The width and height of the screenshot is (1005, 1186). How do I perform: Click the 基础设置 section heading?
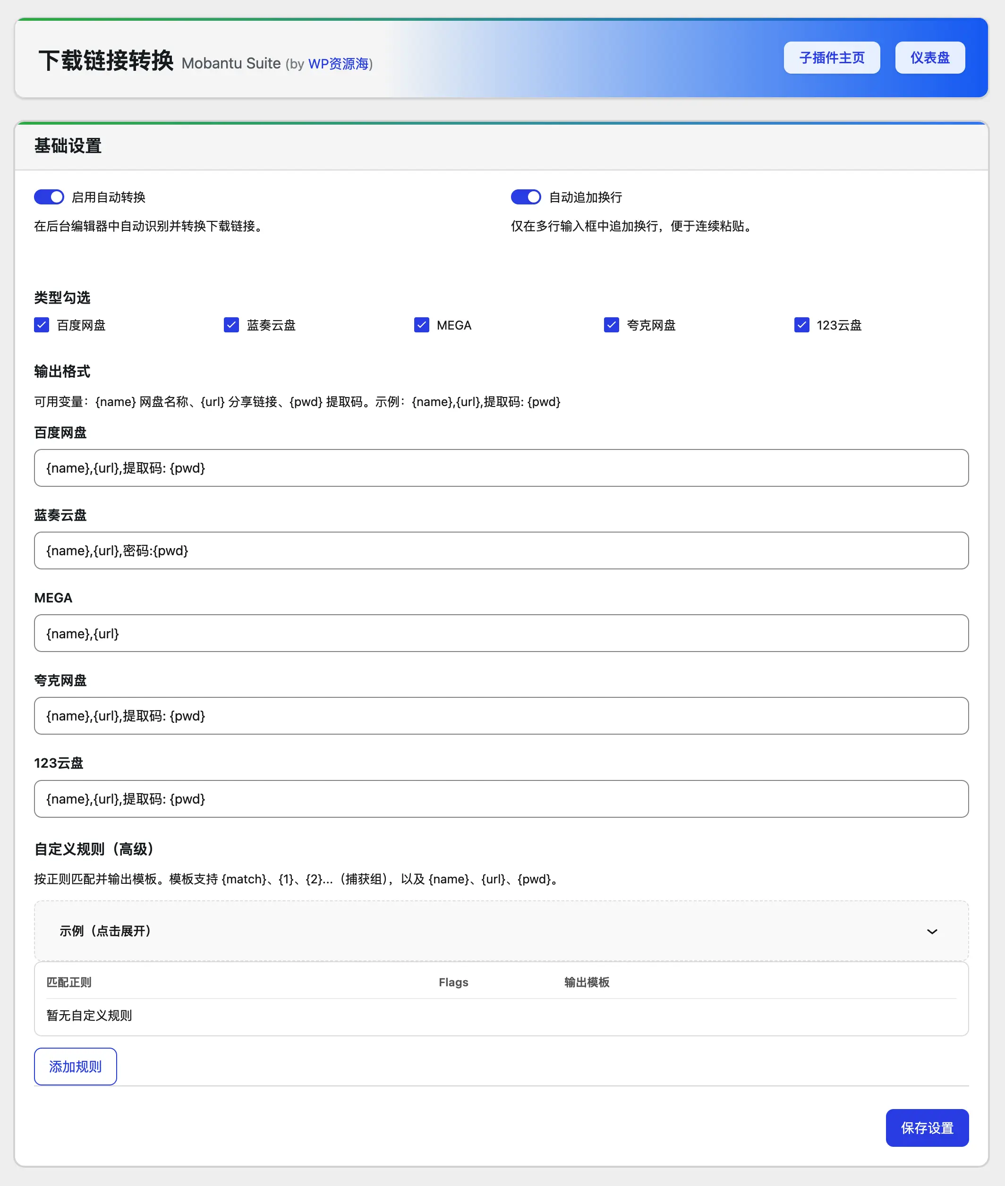point(68,146)
